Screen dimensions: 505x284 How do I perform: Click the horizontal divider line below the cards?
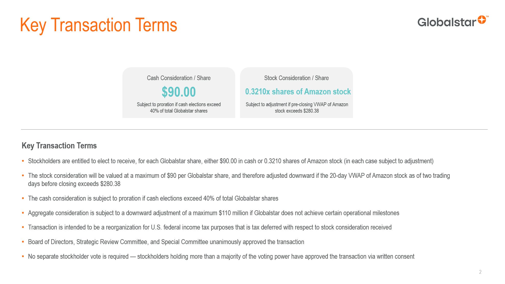pos(254,129)
